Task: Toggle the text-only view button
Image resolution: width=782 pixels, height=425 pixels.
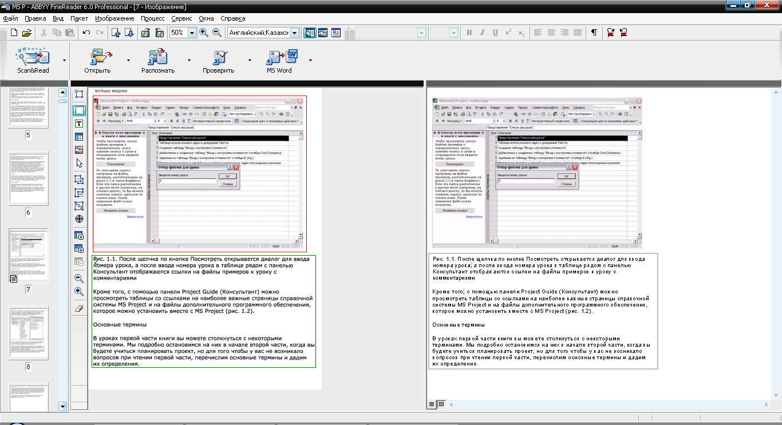Action: coord(335,33)
